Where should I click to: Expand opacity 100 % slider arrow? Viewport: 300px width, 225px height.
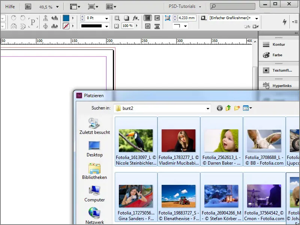click(136, 25)
